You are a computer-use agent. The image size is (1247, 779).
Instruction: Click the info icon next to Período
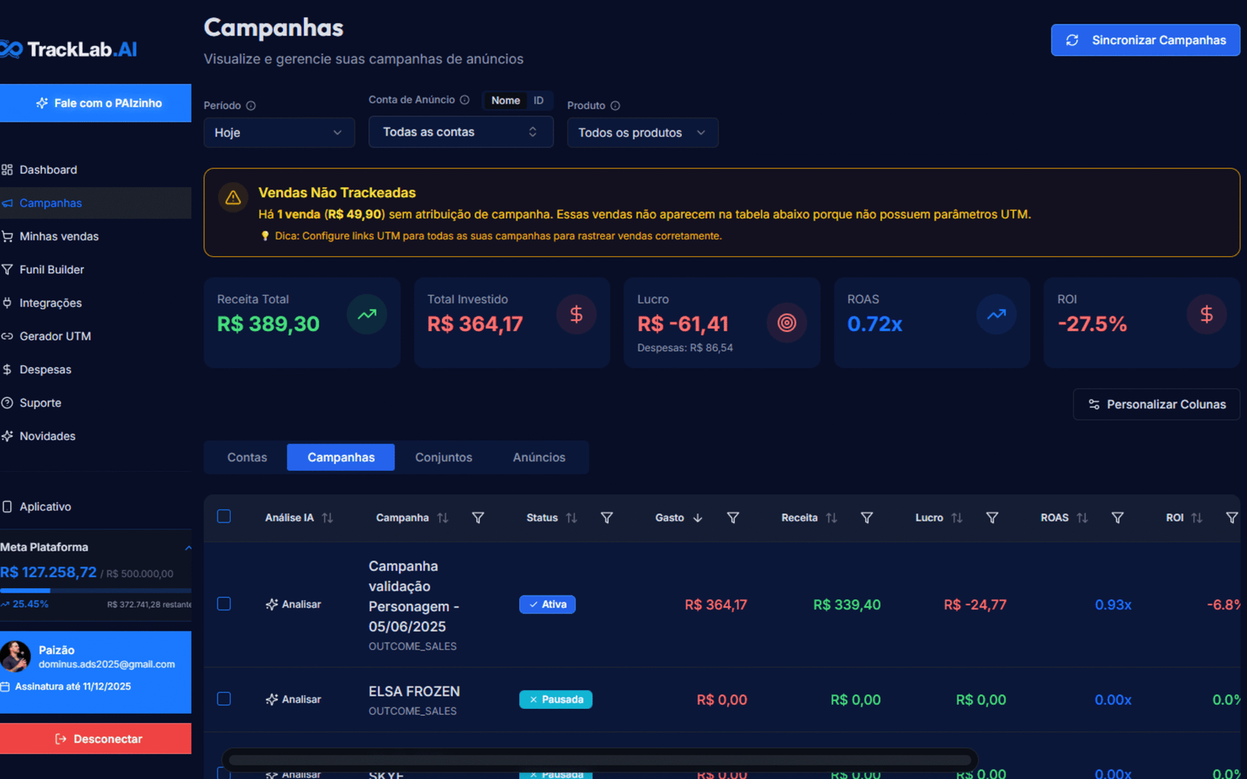pyautogui.click(x=251, y=106)
